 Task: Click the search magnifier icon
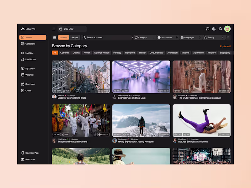click(84, 37)
